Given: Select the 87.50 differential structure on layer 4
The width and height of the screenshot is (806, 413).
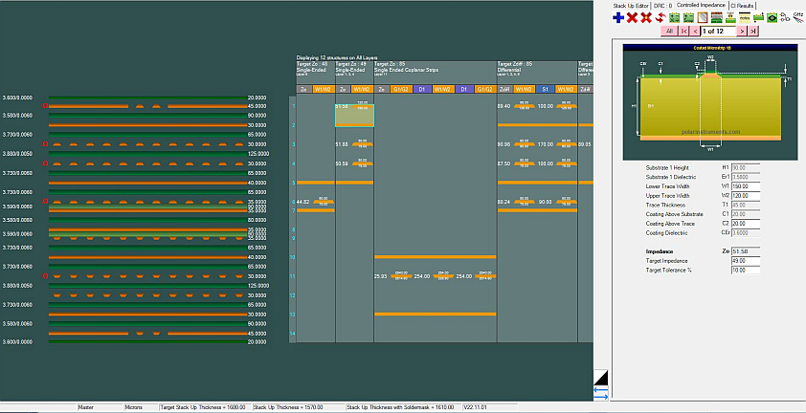Looking at the screenshot, I should coord(537,163).
